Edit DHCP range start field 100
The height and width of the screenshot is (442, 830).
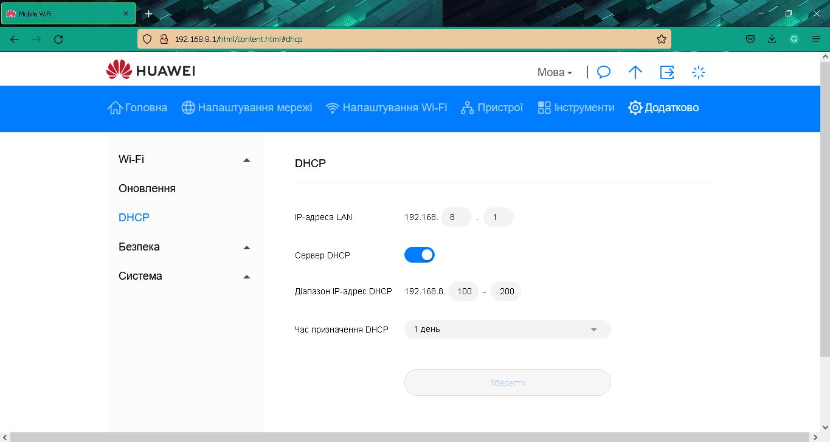point(463,291)
